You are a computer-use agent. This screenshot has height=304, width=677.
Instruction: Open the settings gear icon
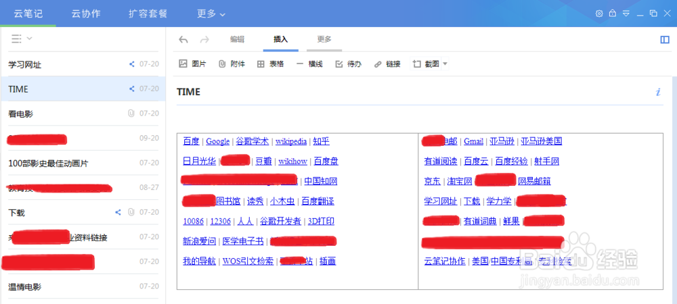[599, 14]
